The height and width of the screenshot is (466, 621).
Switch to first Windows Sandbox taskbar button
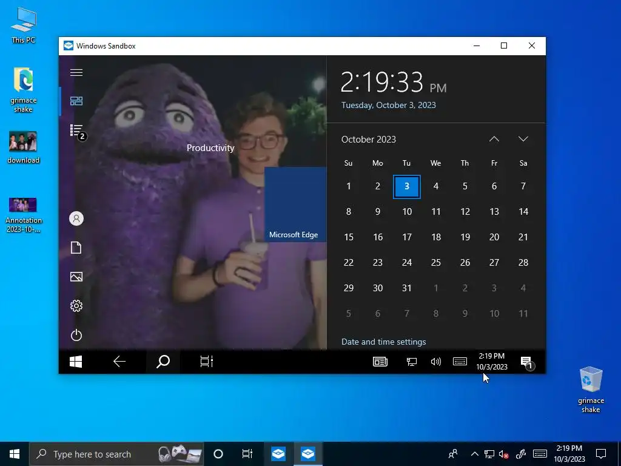point(278,454)
